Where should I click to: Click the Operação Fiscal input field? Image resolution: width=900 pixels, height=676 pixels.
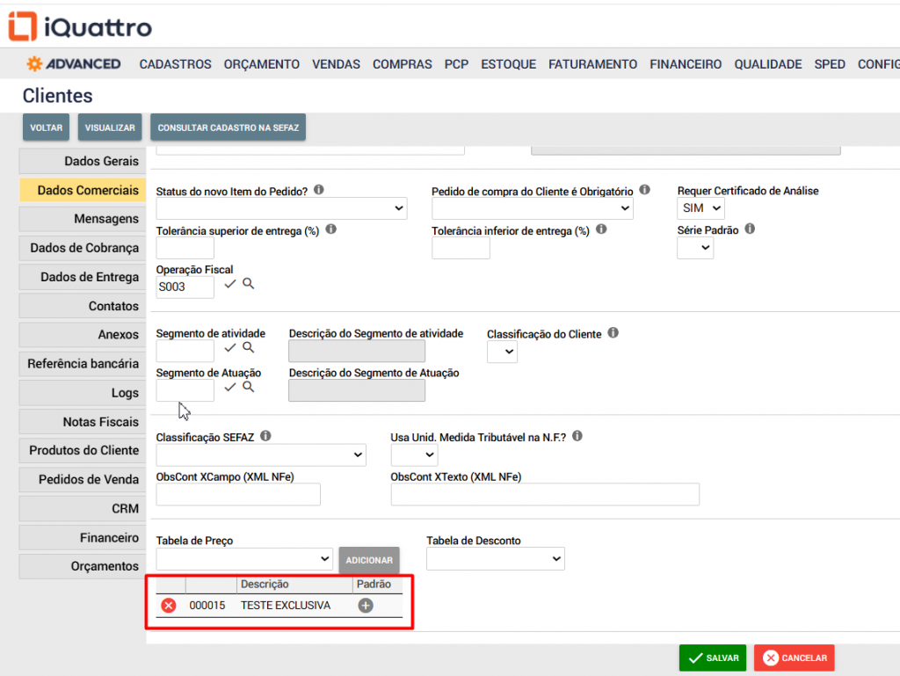click(185, 287)
